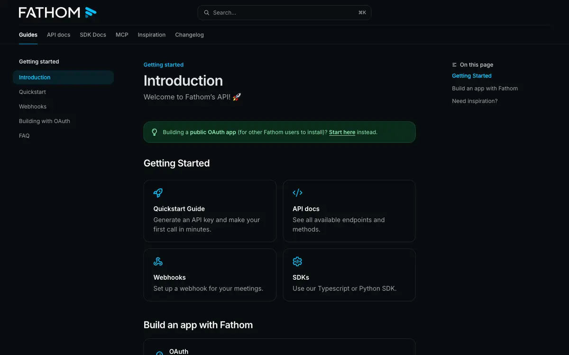Click the gear-code icon on SDKs card
The width and height of the screenshot is (569, 355).
tap(297, 261)
